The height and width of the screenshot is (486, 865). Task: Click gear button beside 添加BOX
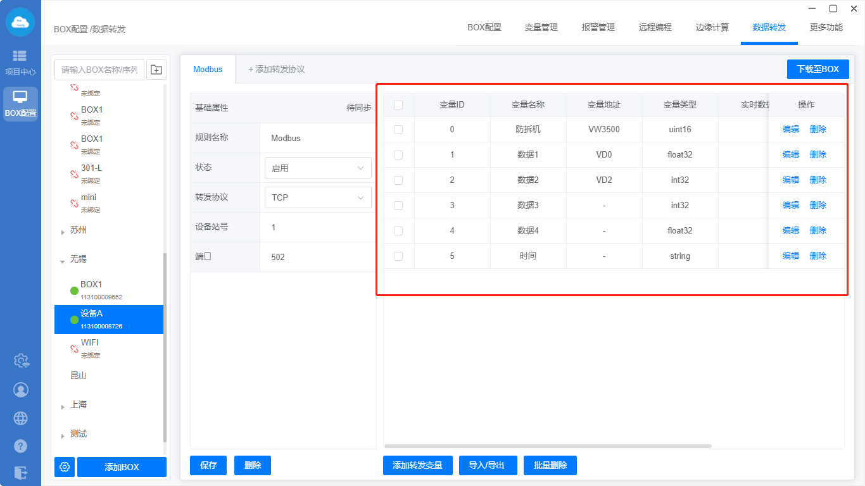coord(65,467)
